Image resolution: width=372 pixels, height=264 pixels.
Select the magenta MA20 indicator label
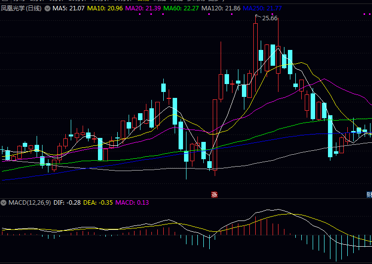(x=143, y=8)
